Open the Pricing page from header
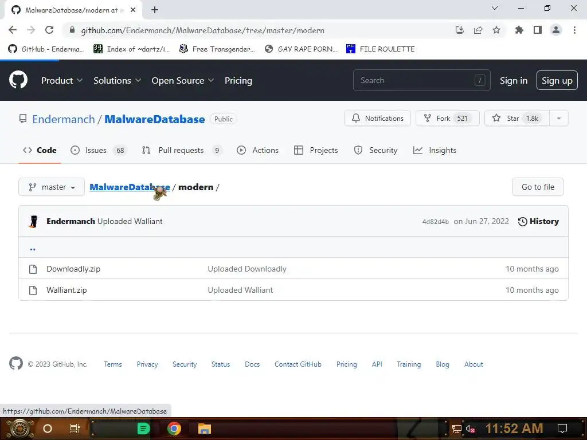 point(238,80)
